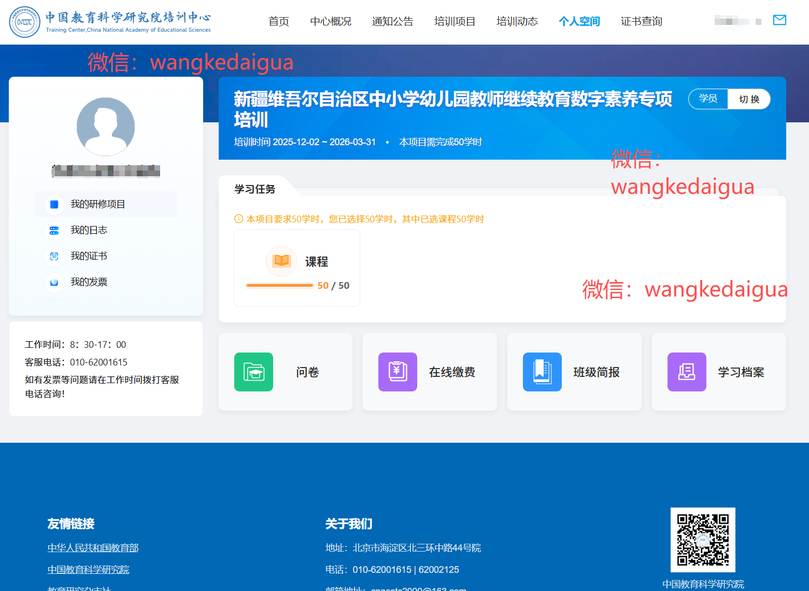This screenshot has height=591, width=809.
Task: Open the 培训项目 menu item
Action: point(455,21)
